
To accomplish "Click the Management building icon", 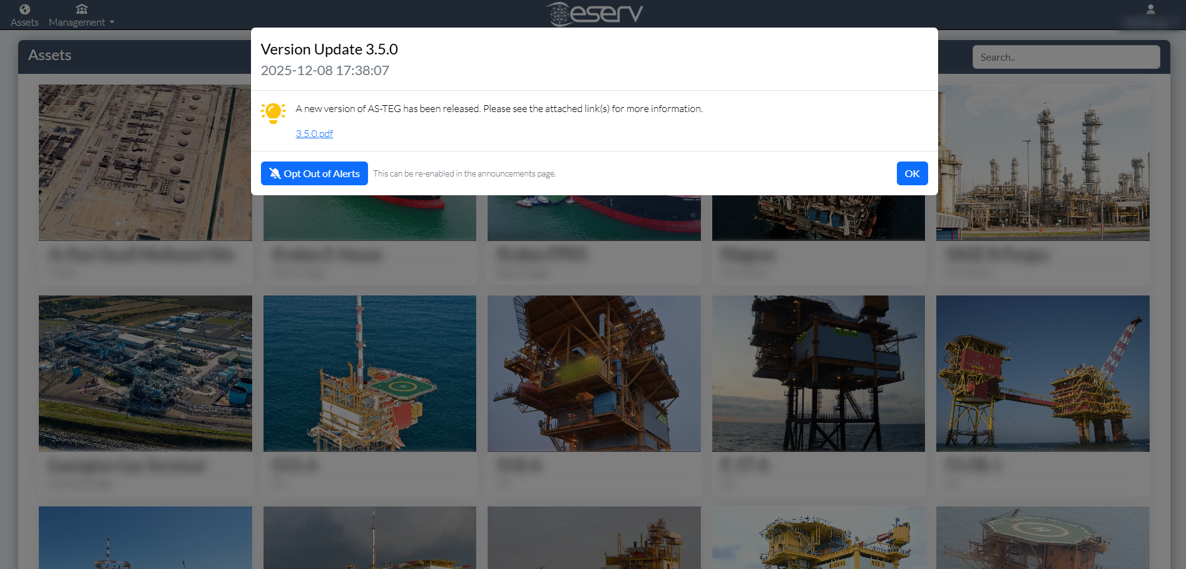I will click(x=81, y=9).
